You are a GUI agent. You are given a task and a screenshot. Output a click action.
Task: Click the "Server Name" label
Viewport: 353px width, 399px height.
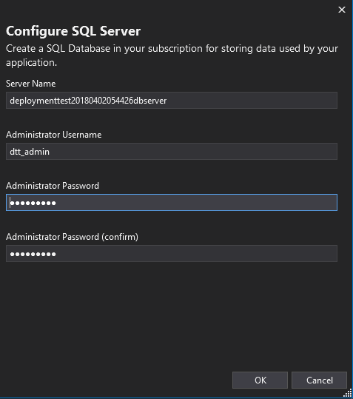point(31,84)
